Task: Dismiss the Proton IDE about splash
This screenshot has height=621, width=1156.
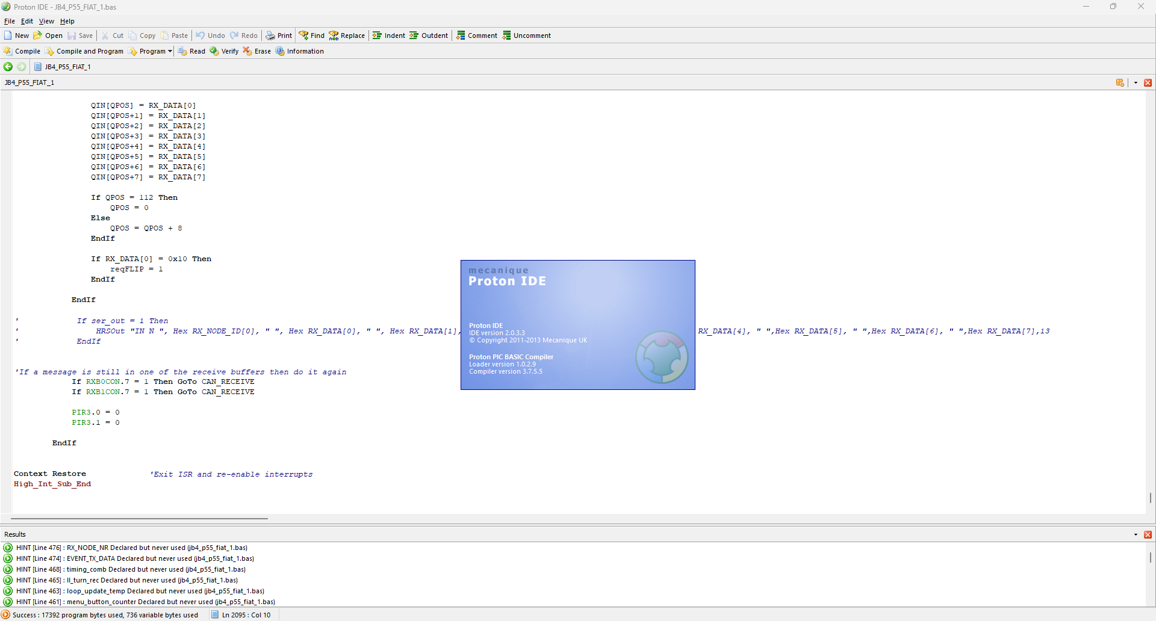Action: point(577,325)
